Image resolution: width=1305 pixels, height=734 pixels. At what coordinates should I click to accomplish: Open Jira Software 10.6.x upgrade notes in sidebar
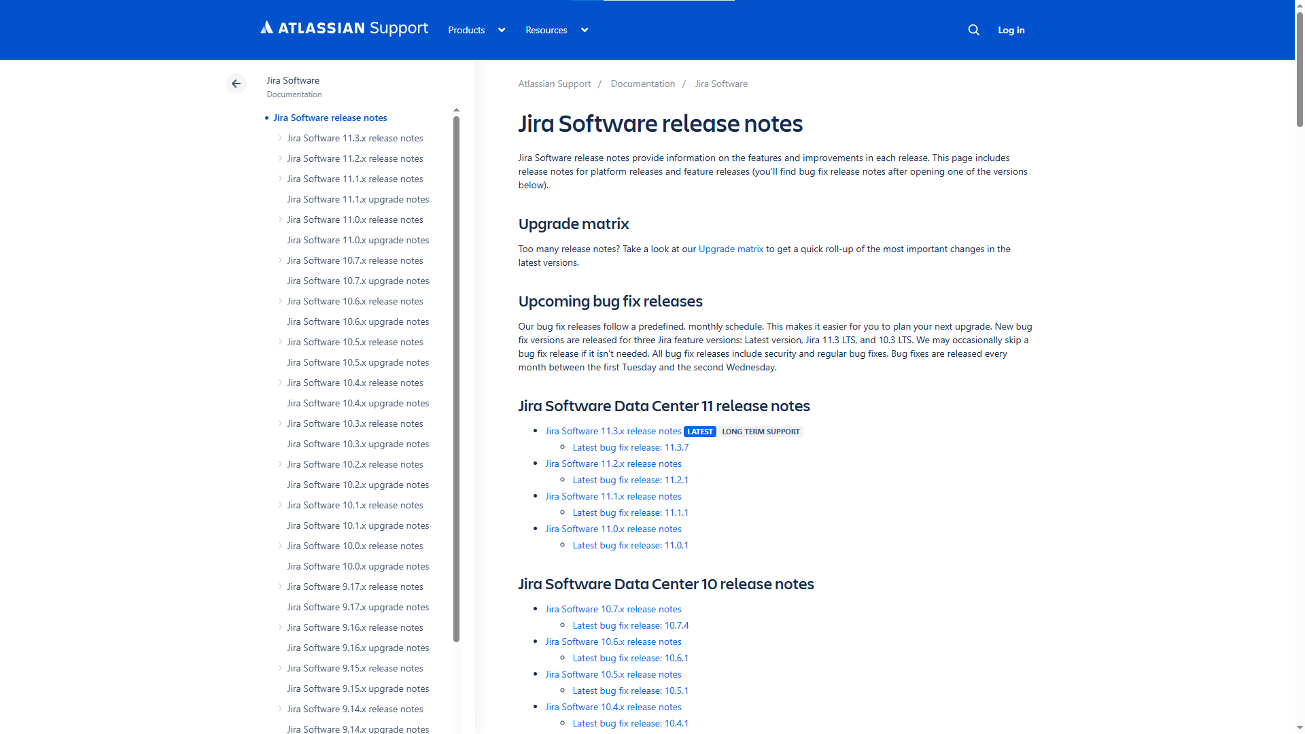click(x=358, y=321)
